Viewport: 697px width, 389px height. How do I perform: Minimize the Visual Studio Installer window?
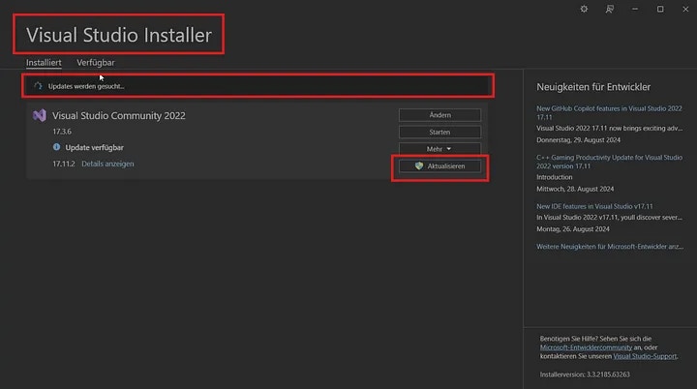pos(635,9)
